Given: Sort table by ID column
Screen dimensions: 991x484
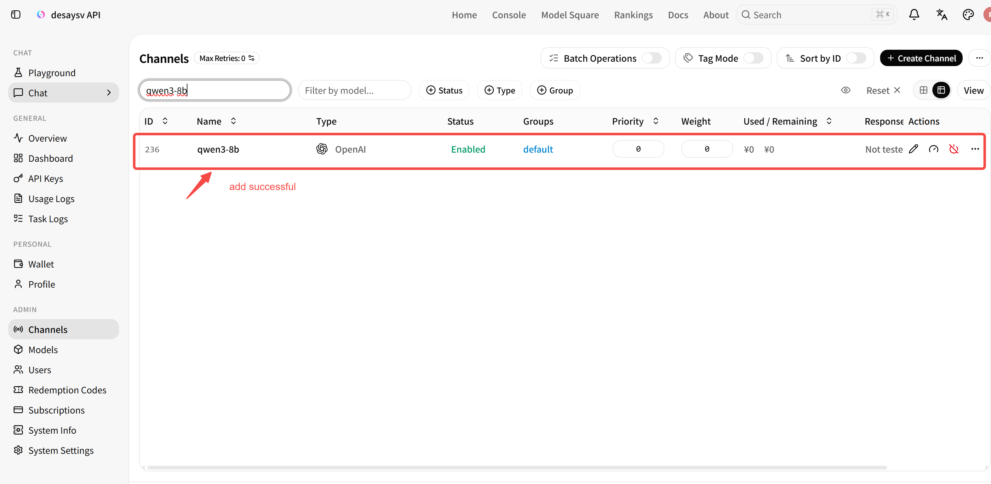Looking at the screenshot, I should click(165, 121).
